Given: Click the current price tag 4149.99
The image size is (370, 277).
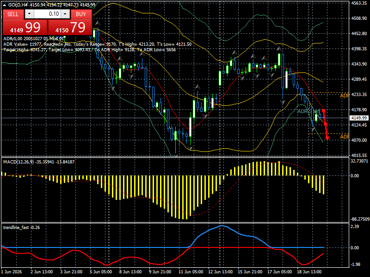Looking at the screenshot, I should click(x=359, y=118).
